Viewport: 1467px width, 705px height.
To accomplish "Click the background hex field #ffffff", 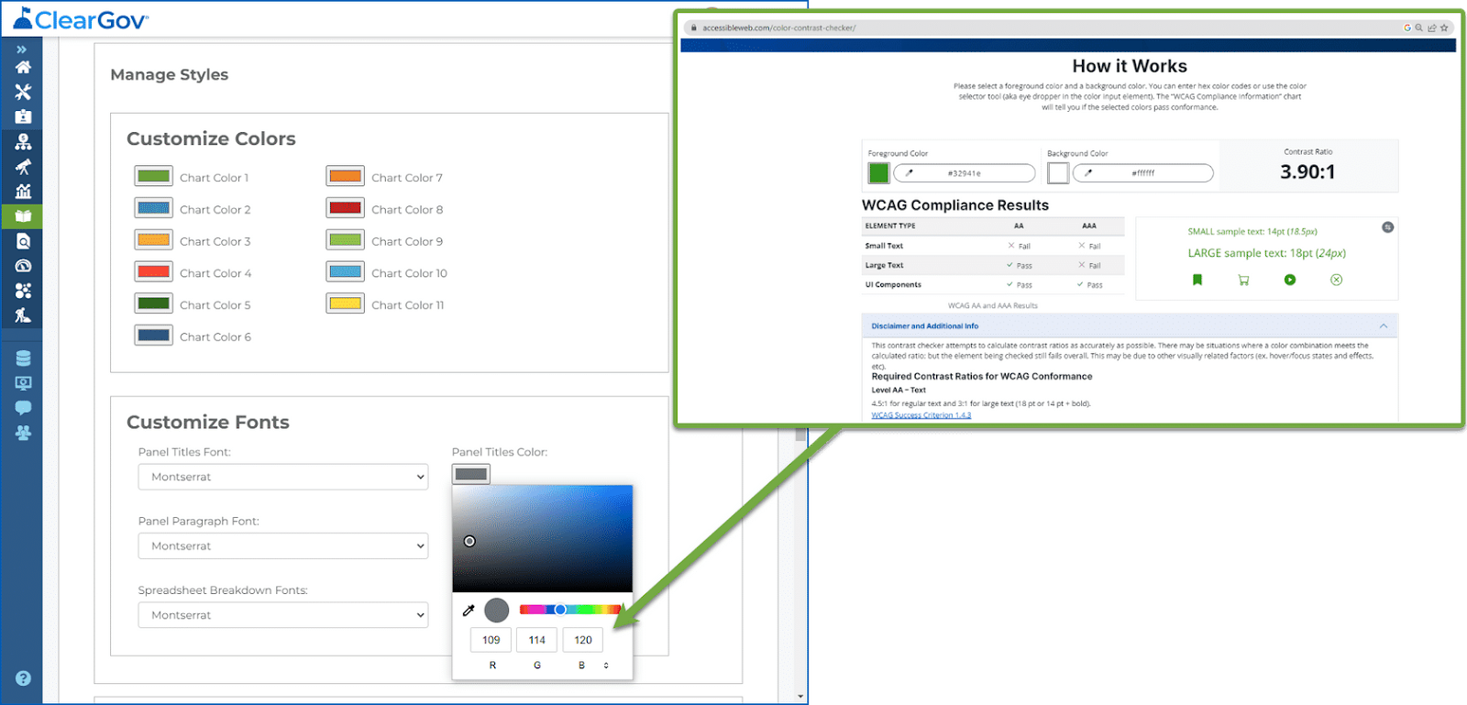I will tap(1143, 172).
